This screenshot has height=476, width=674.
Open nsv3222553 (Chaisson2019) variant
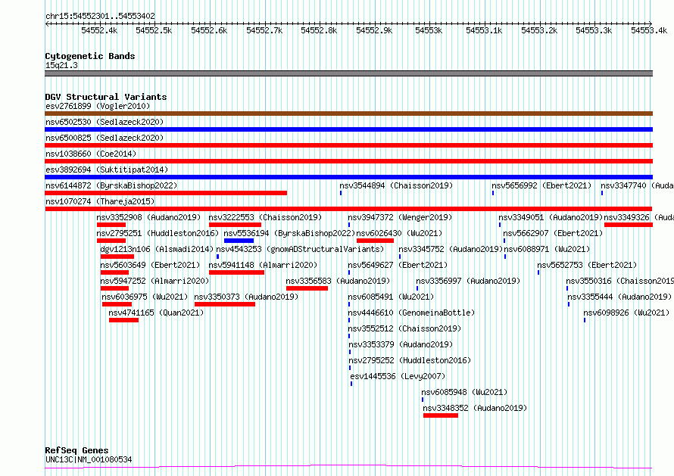click(265, 217)
